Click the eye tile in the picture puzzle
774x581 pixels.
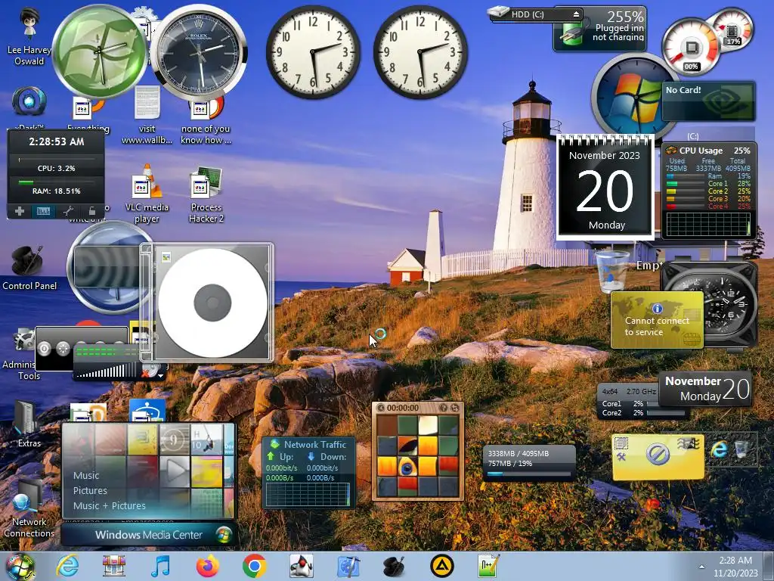407,466
